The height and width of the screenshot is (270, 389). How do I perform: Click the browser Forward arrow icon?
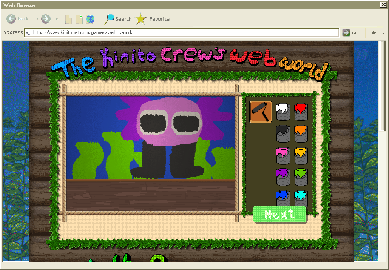(45, 19)
